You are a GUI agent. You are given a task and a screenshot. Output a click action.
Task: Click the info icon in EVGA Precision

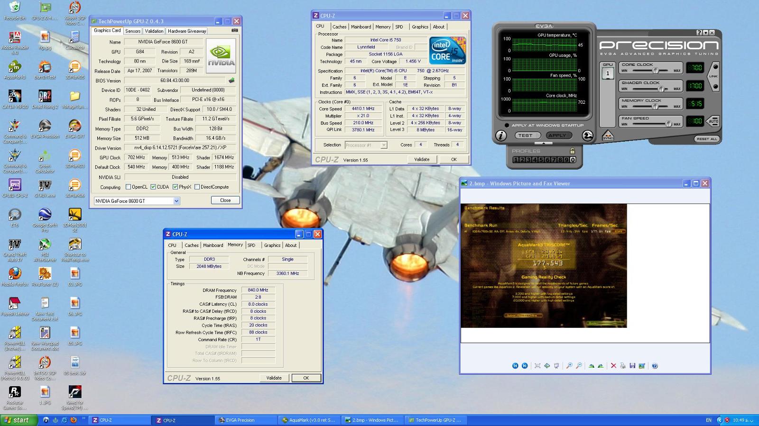(x=501, y=136)
